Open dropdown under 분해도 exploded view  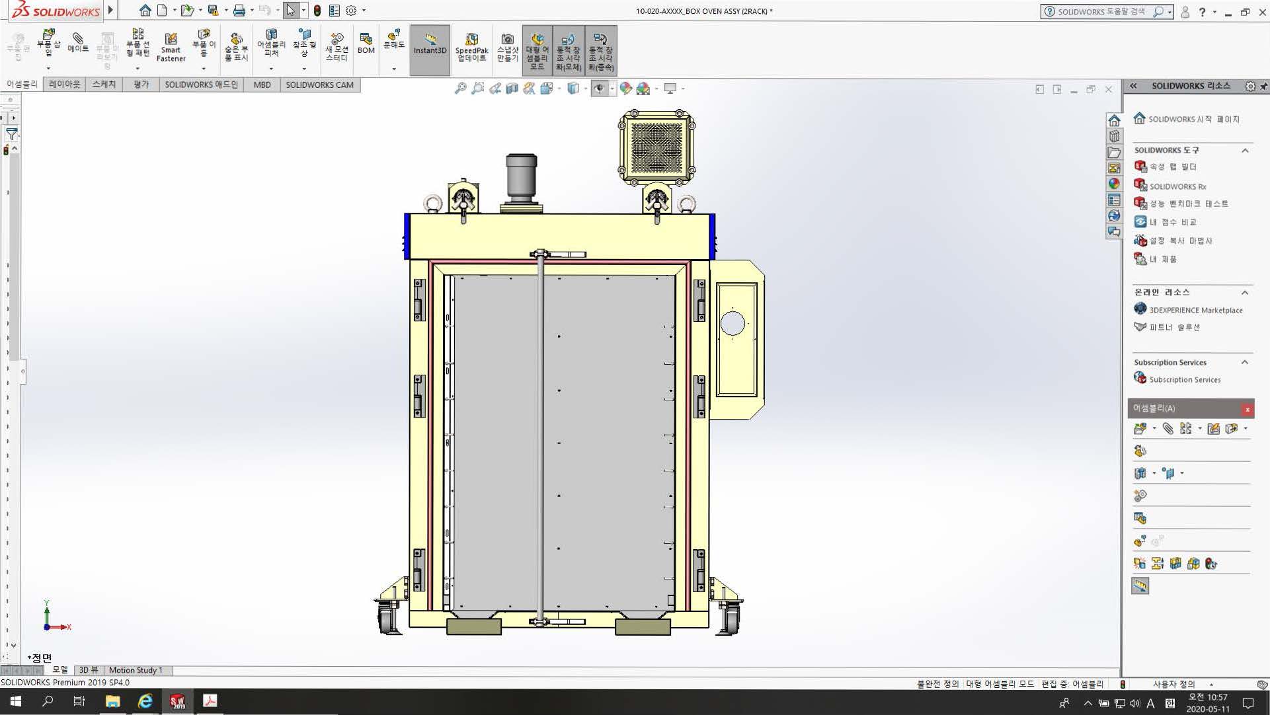pos(394,69)
